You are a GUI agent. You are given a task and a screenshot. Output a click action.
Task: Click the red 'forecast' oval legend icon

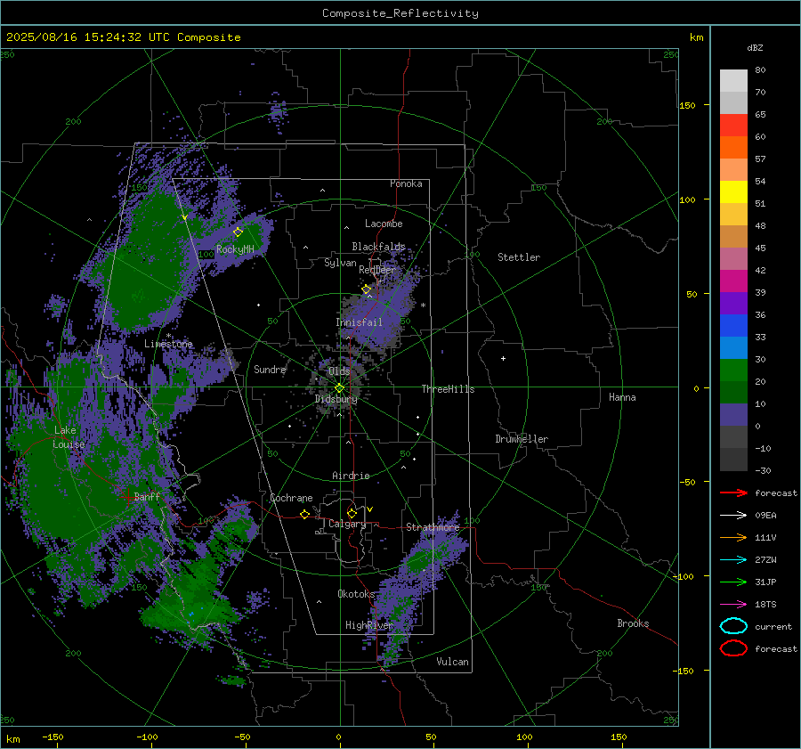tap(733, 648)
